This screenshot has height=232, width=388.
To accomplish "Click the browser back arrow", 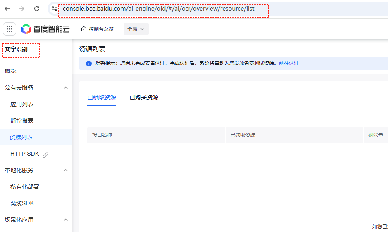I will [7, 9].
